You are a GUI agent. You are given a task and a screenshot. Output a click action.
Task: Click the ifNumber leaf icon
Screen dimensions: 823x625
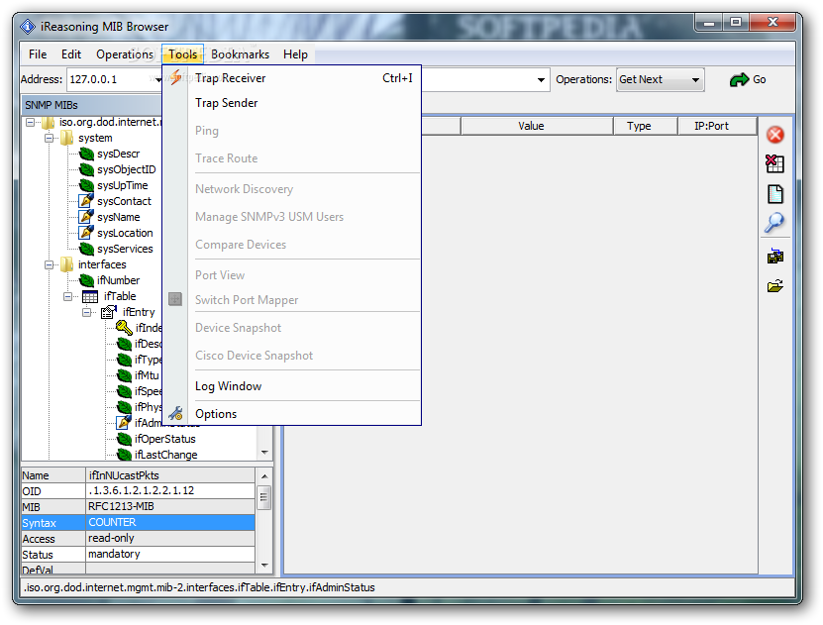86,280
